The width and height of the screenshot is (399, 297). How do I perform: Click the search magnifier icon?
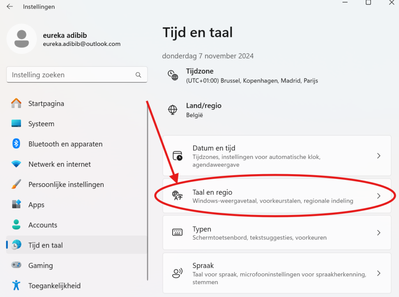pos(138,75)
